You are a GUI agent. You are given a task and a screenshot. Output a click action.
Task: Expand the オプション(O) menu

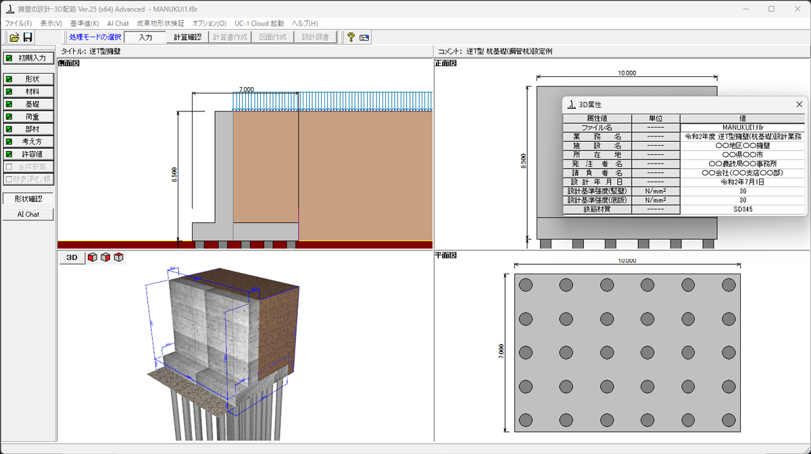(x=210, y=24)
